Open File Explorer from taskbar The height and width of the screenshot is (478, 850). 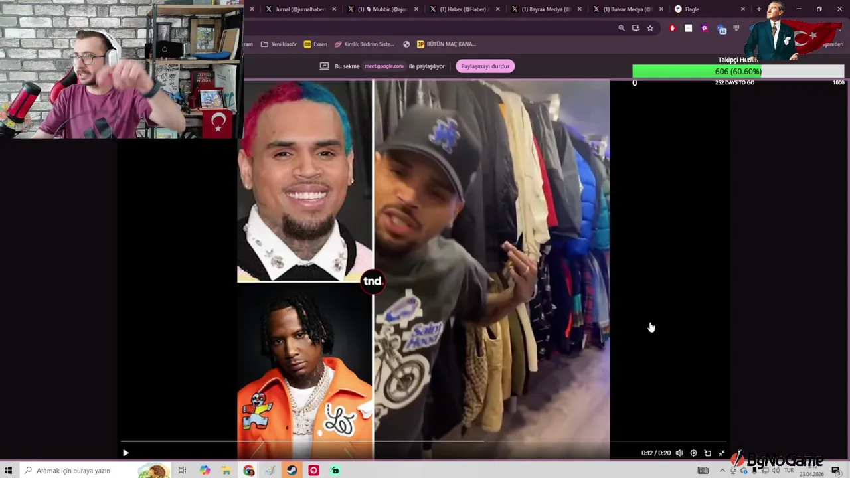click(x=226, y=471)
